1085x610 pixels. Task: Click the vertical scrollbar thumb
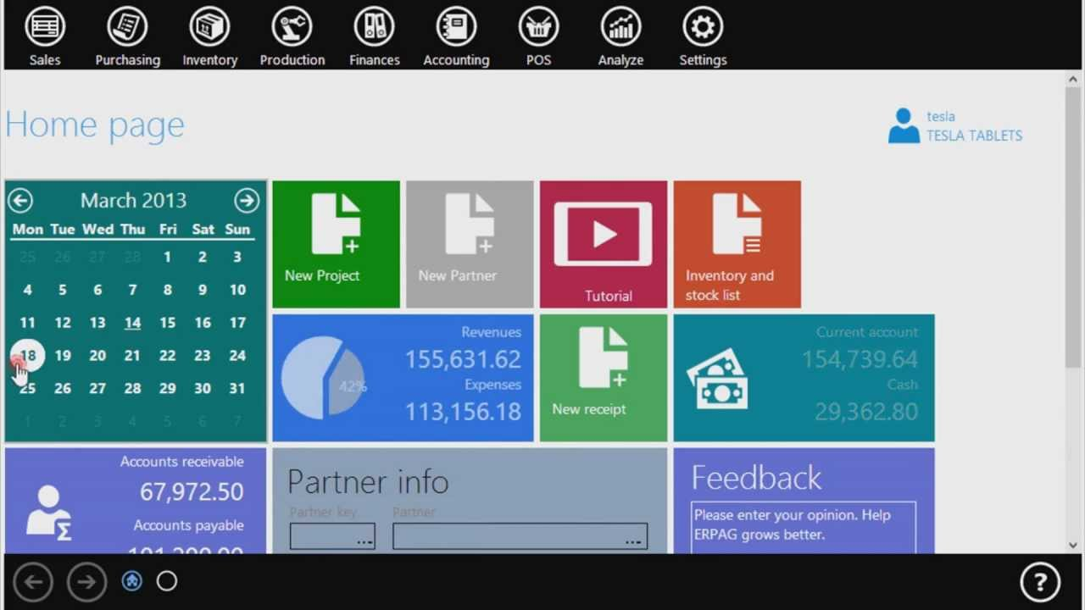[1073, 227]
